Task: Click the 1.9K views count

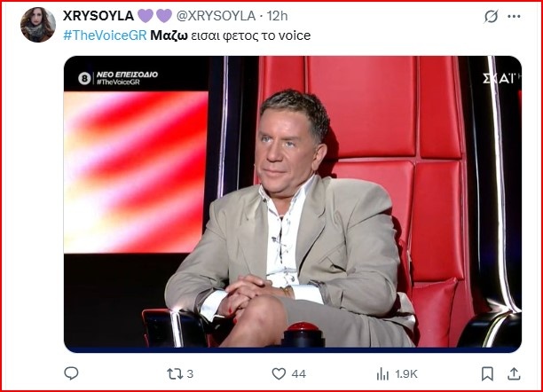Action: coord(406,374)
